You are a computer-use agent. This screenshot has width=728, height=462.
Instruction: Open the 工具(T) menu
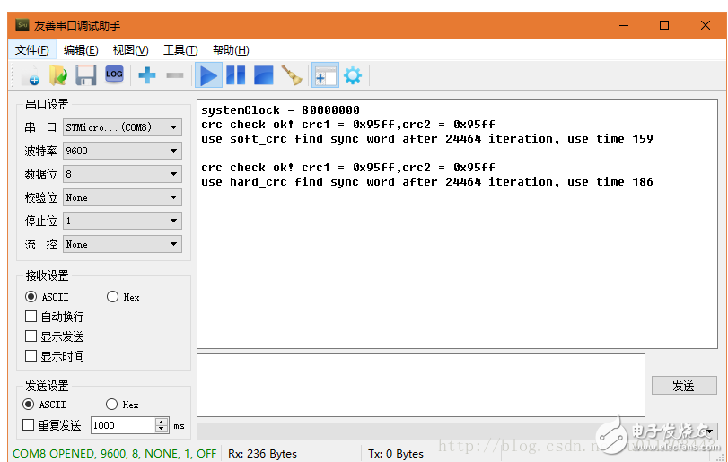[180, 50]
